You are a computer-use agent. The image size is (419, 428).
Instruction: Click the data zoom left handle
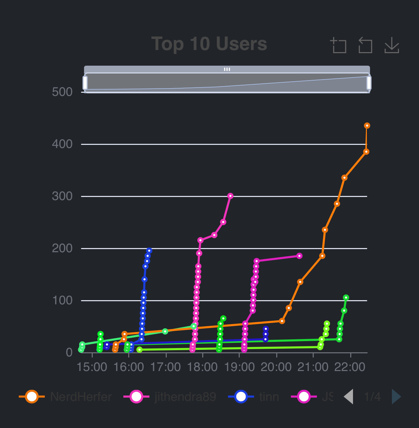tap(85, 83)
